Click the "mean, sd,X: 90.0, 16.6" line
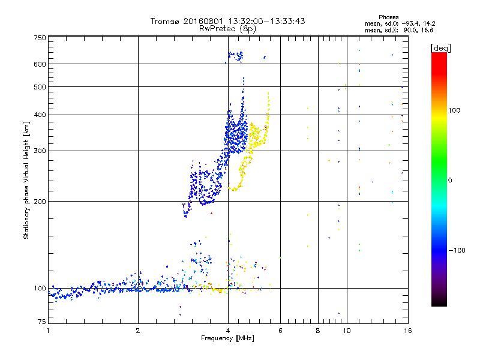The height and width of the screenshot is (360, 480). [399, 30]
